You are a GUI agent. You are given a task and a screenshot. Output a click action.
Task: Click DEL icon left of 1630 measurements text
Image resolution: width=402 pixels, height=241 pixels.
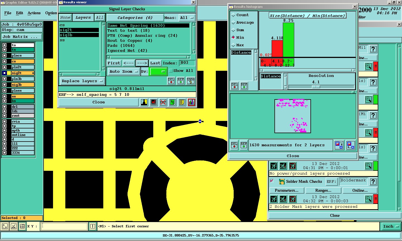tap(234, 145)
